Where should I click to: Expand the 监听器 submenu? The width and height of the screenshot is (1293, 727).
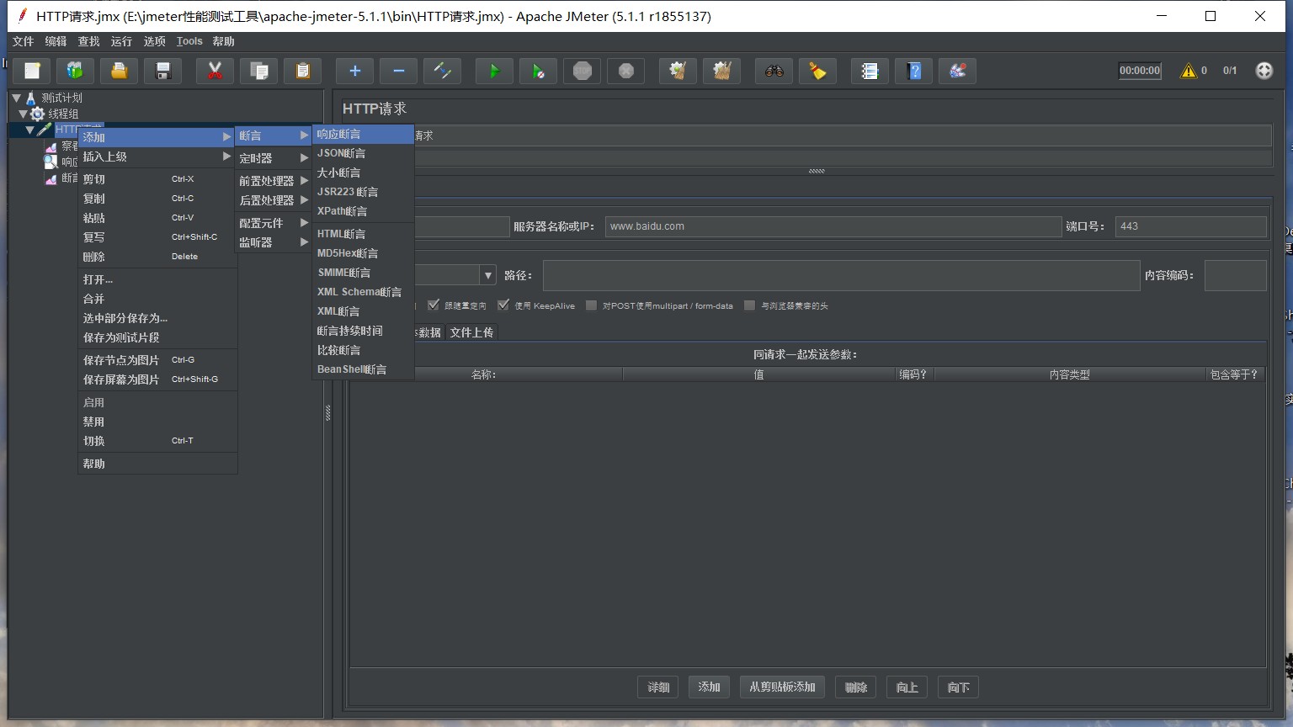click(274, 242)
